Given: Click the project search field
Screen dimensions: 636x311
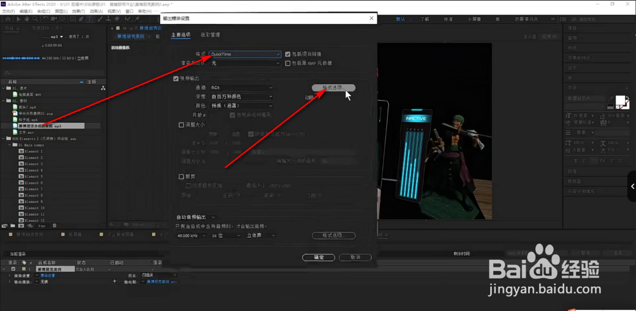Looking at the screenshot, I should click(54, 73).
